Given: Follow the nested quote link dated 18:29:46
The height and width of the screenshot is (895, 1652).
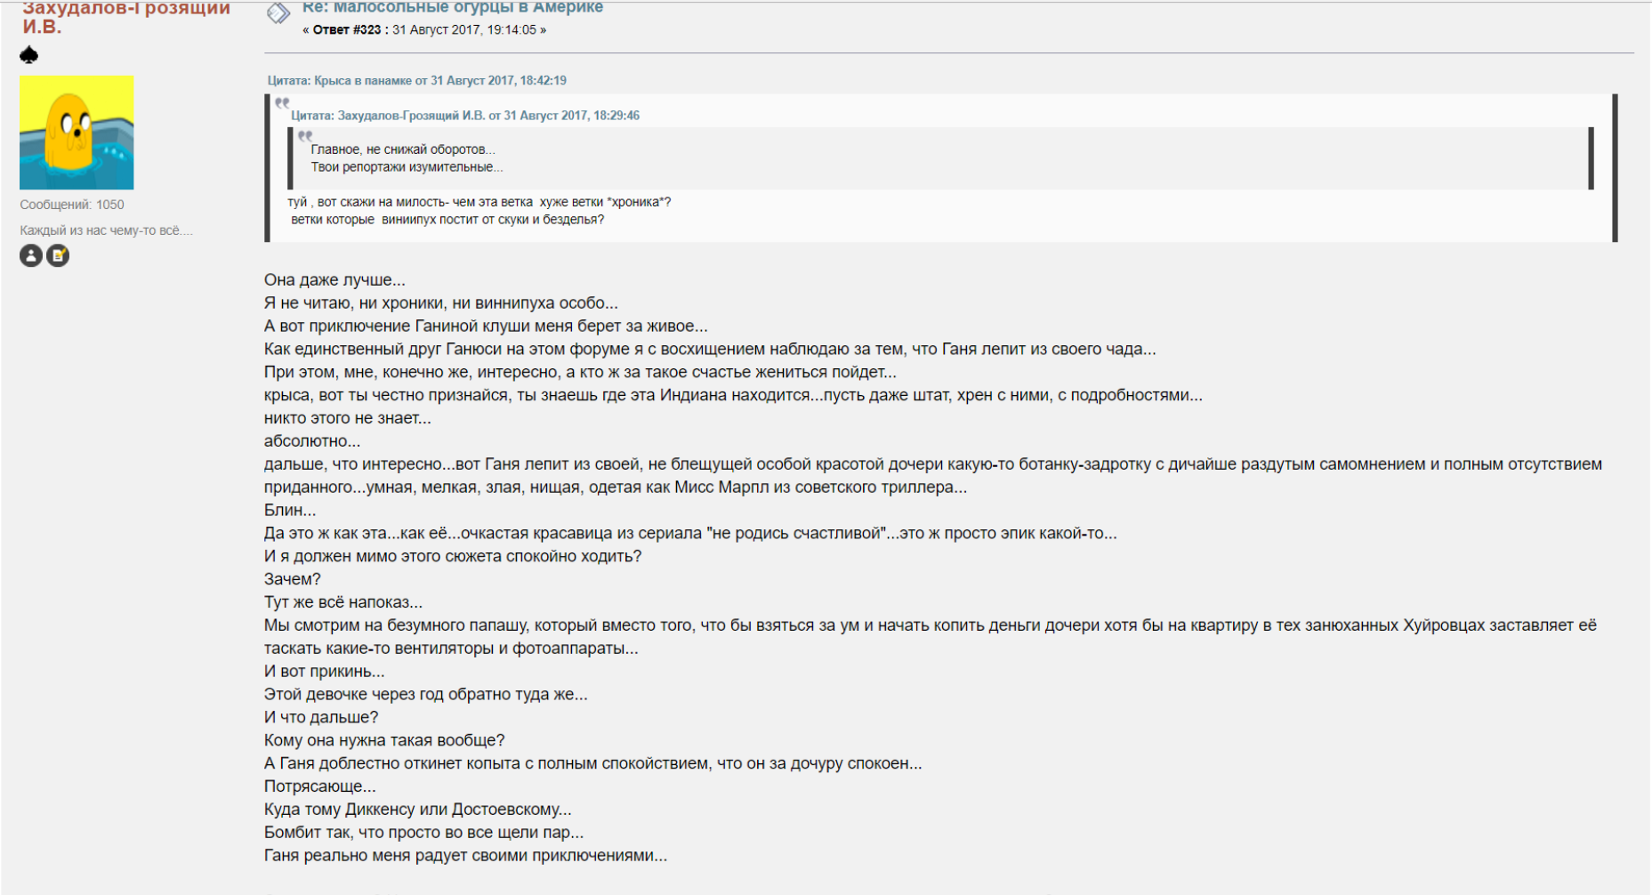Looking at the screenshot, I should tap(465, 116).
